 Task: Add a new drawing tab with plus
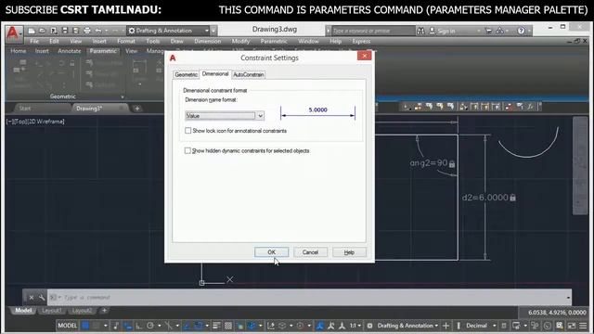(x=137, y=109)
